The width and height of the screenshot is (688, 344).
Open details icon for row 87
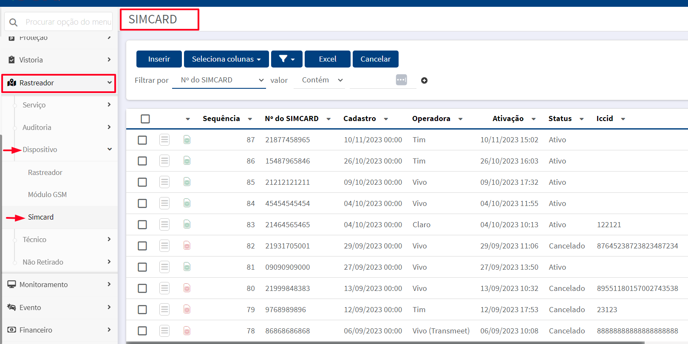pos(164,140)
